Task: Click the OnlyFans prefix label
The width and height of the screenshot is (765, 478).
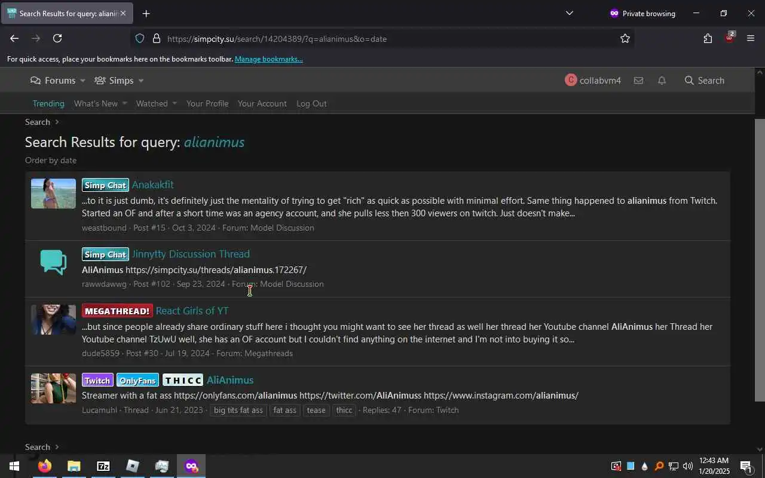Action: [137, 381]
